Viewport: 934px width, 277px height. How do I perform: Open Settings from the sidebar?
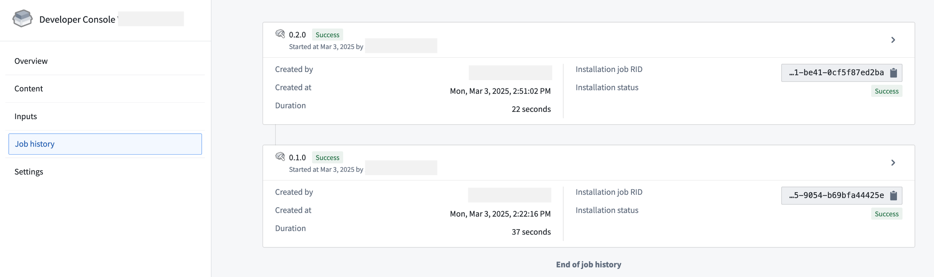click(x=29, y=171)
